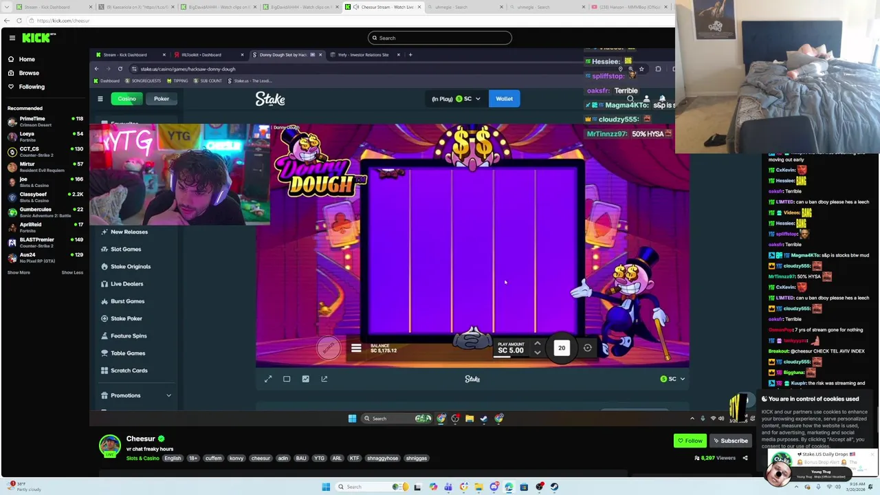Click the share icon beside viewer count
Viewport: 880px width, 495px height.
coord(745,458)
